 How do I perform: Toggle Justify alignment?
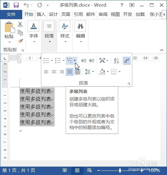click(x=70, y=72)
